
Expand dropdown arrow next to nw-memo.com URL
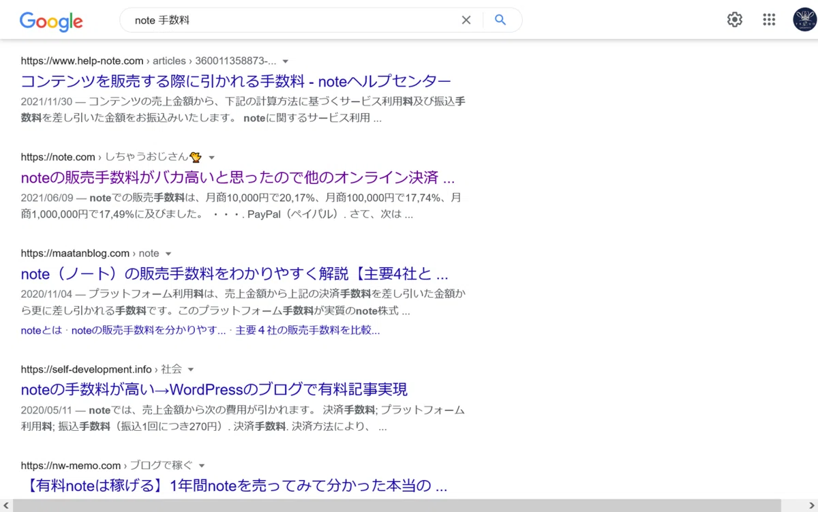click(x=202, y=466)
